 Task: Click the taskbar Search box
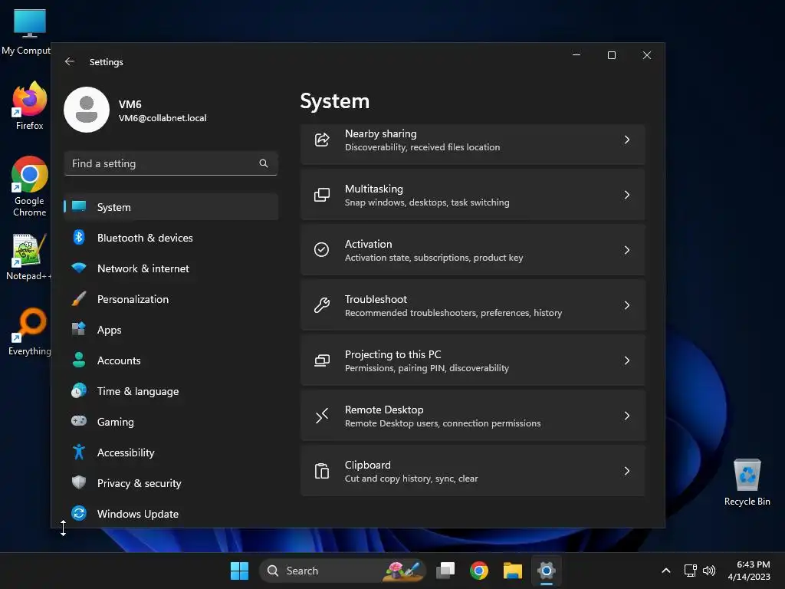(342, 571)
